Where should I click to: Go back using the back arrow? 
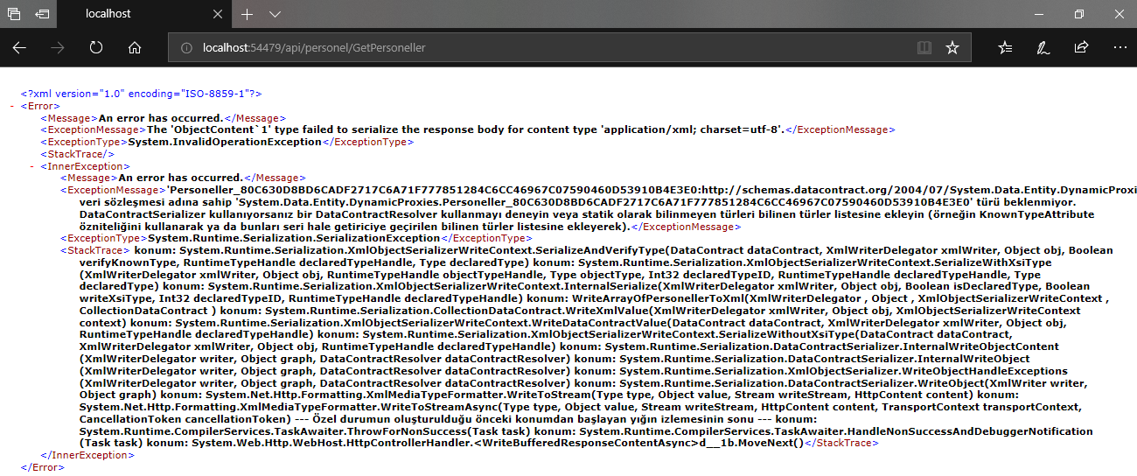tap(19, 47)
